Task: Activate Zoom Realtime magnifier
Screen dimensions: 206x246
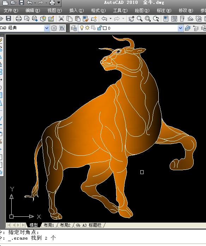Action: 140,19
